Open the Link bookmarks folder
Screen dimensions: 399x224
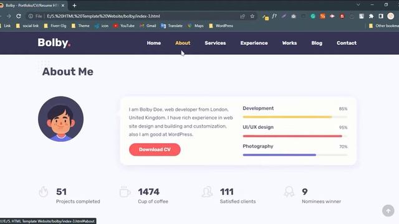pos(6,26)
